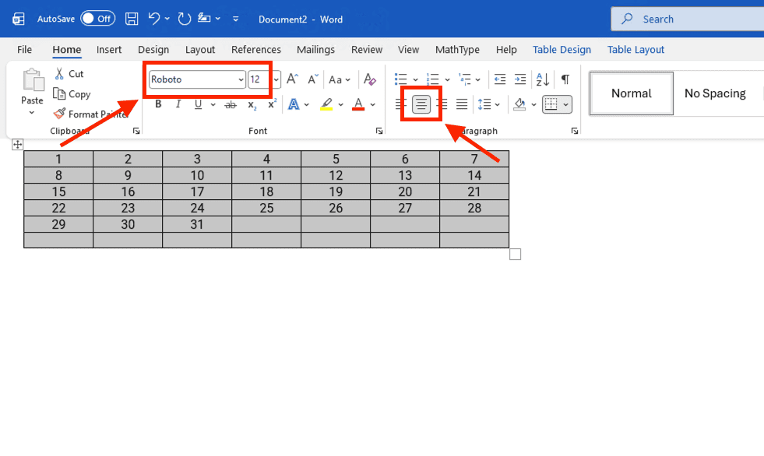Expand highlight color options arrow

[340, 104]
